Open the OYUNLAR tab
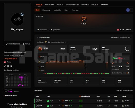 pyautogui.click(x=39, y=5)
